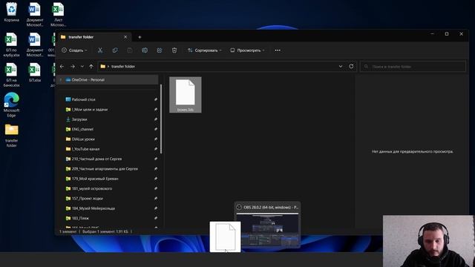Screen dimensions: 475x267
Task: Select the boxes.3ds file thumbnail
Action: (x=186, y=95)
